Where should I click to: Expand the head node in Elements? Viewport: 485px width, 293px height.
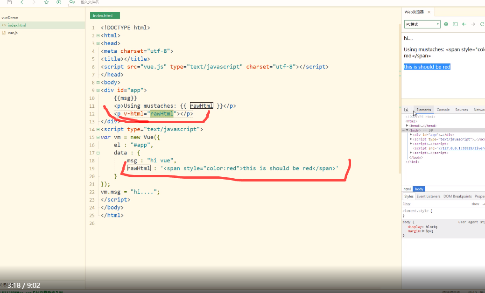click(407, 126)
